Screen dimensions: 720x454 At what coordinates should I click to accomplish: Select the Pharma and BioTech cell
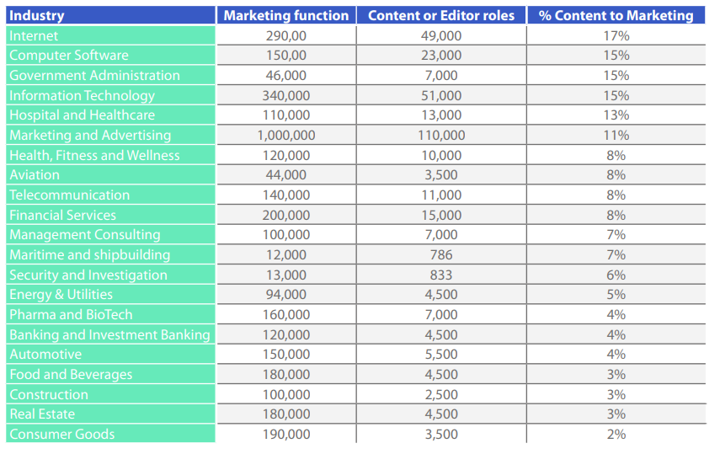pyautogui.click(x=71, y=314)
